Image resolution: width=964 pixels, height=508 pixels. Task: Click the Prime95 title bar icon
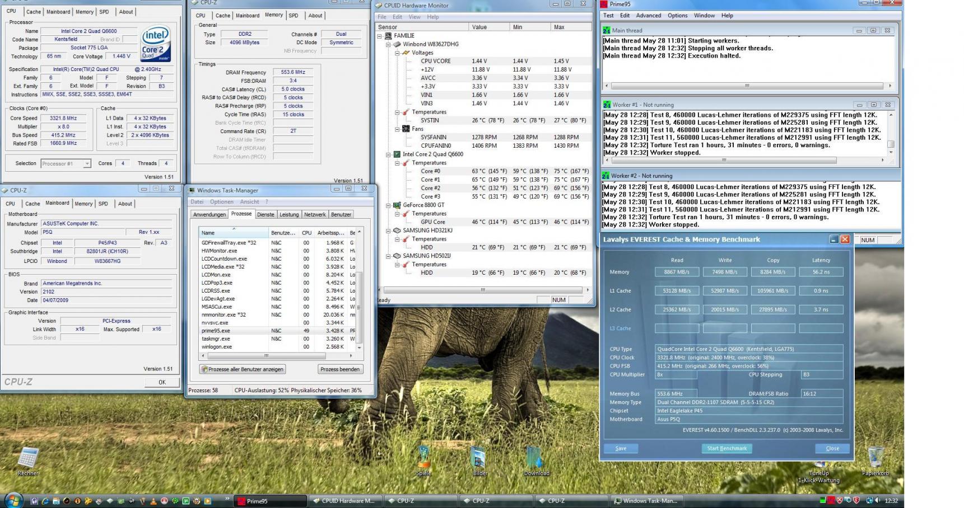click(604, 4)
